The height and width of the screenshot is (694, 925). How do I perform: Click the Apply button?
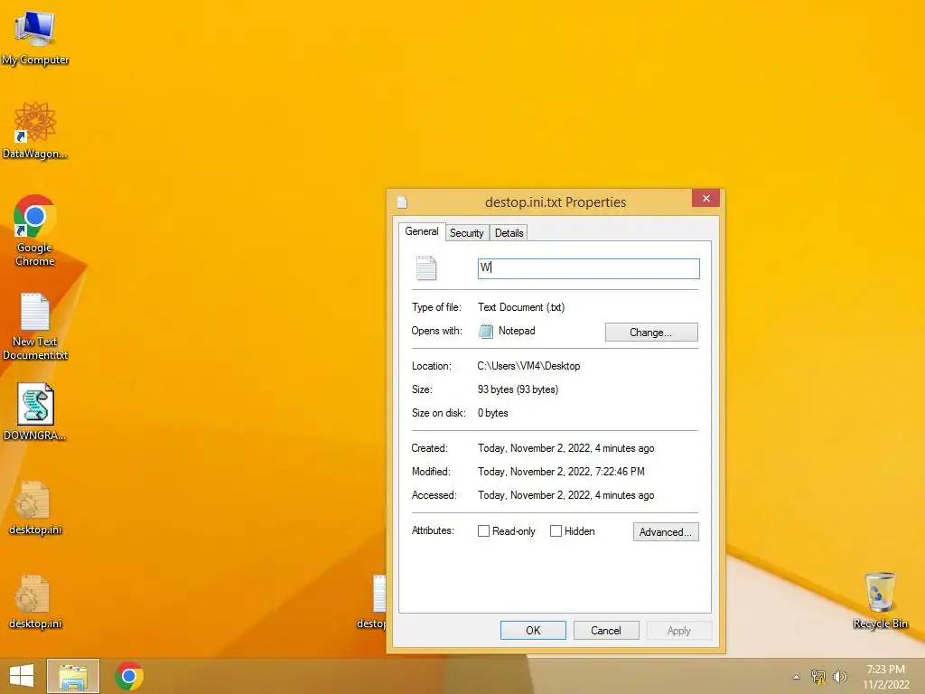click(679, 630)
